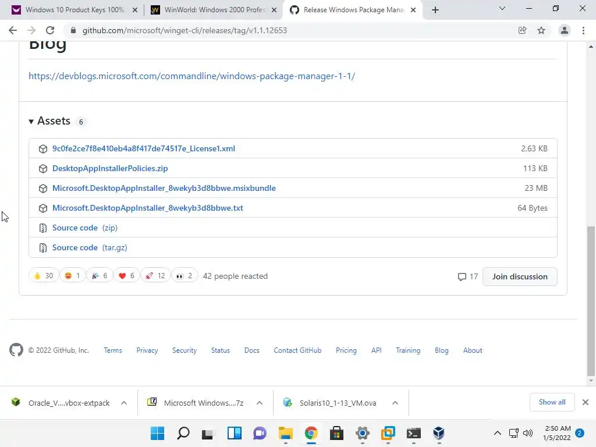
Task: Click the package icon beside DesktopAppInstallerPolicies.zip
Action: [43, 169]
